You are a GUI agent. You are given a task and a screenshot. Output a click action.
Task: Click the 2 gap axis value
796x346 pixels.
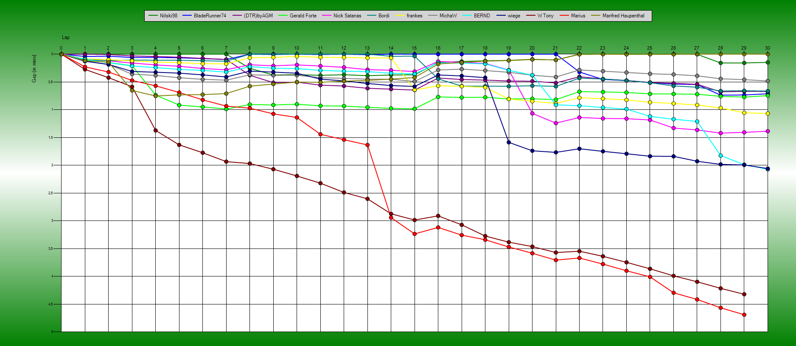pos(52,165)
